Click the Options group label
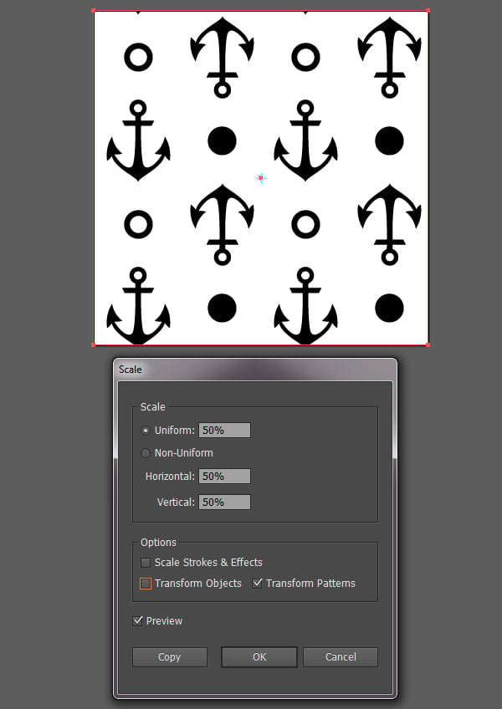502x709 pixels. click(x=158, y=543)
